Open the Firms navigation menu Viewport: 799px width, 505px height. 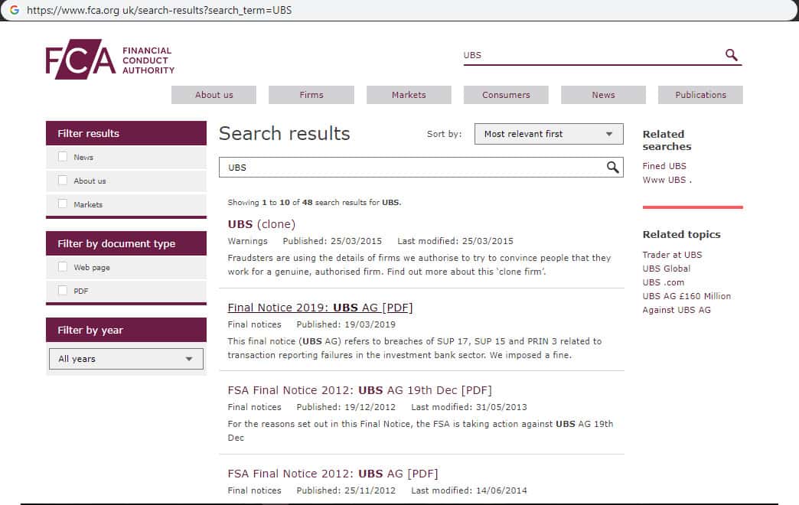tap(311, 95)
